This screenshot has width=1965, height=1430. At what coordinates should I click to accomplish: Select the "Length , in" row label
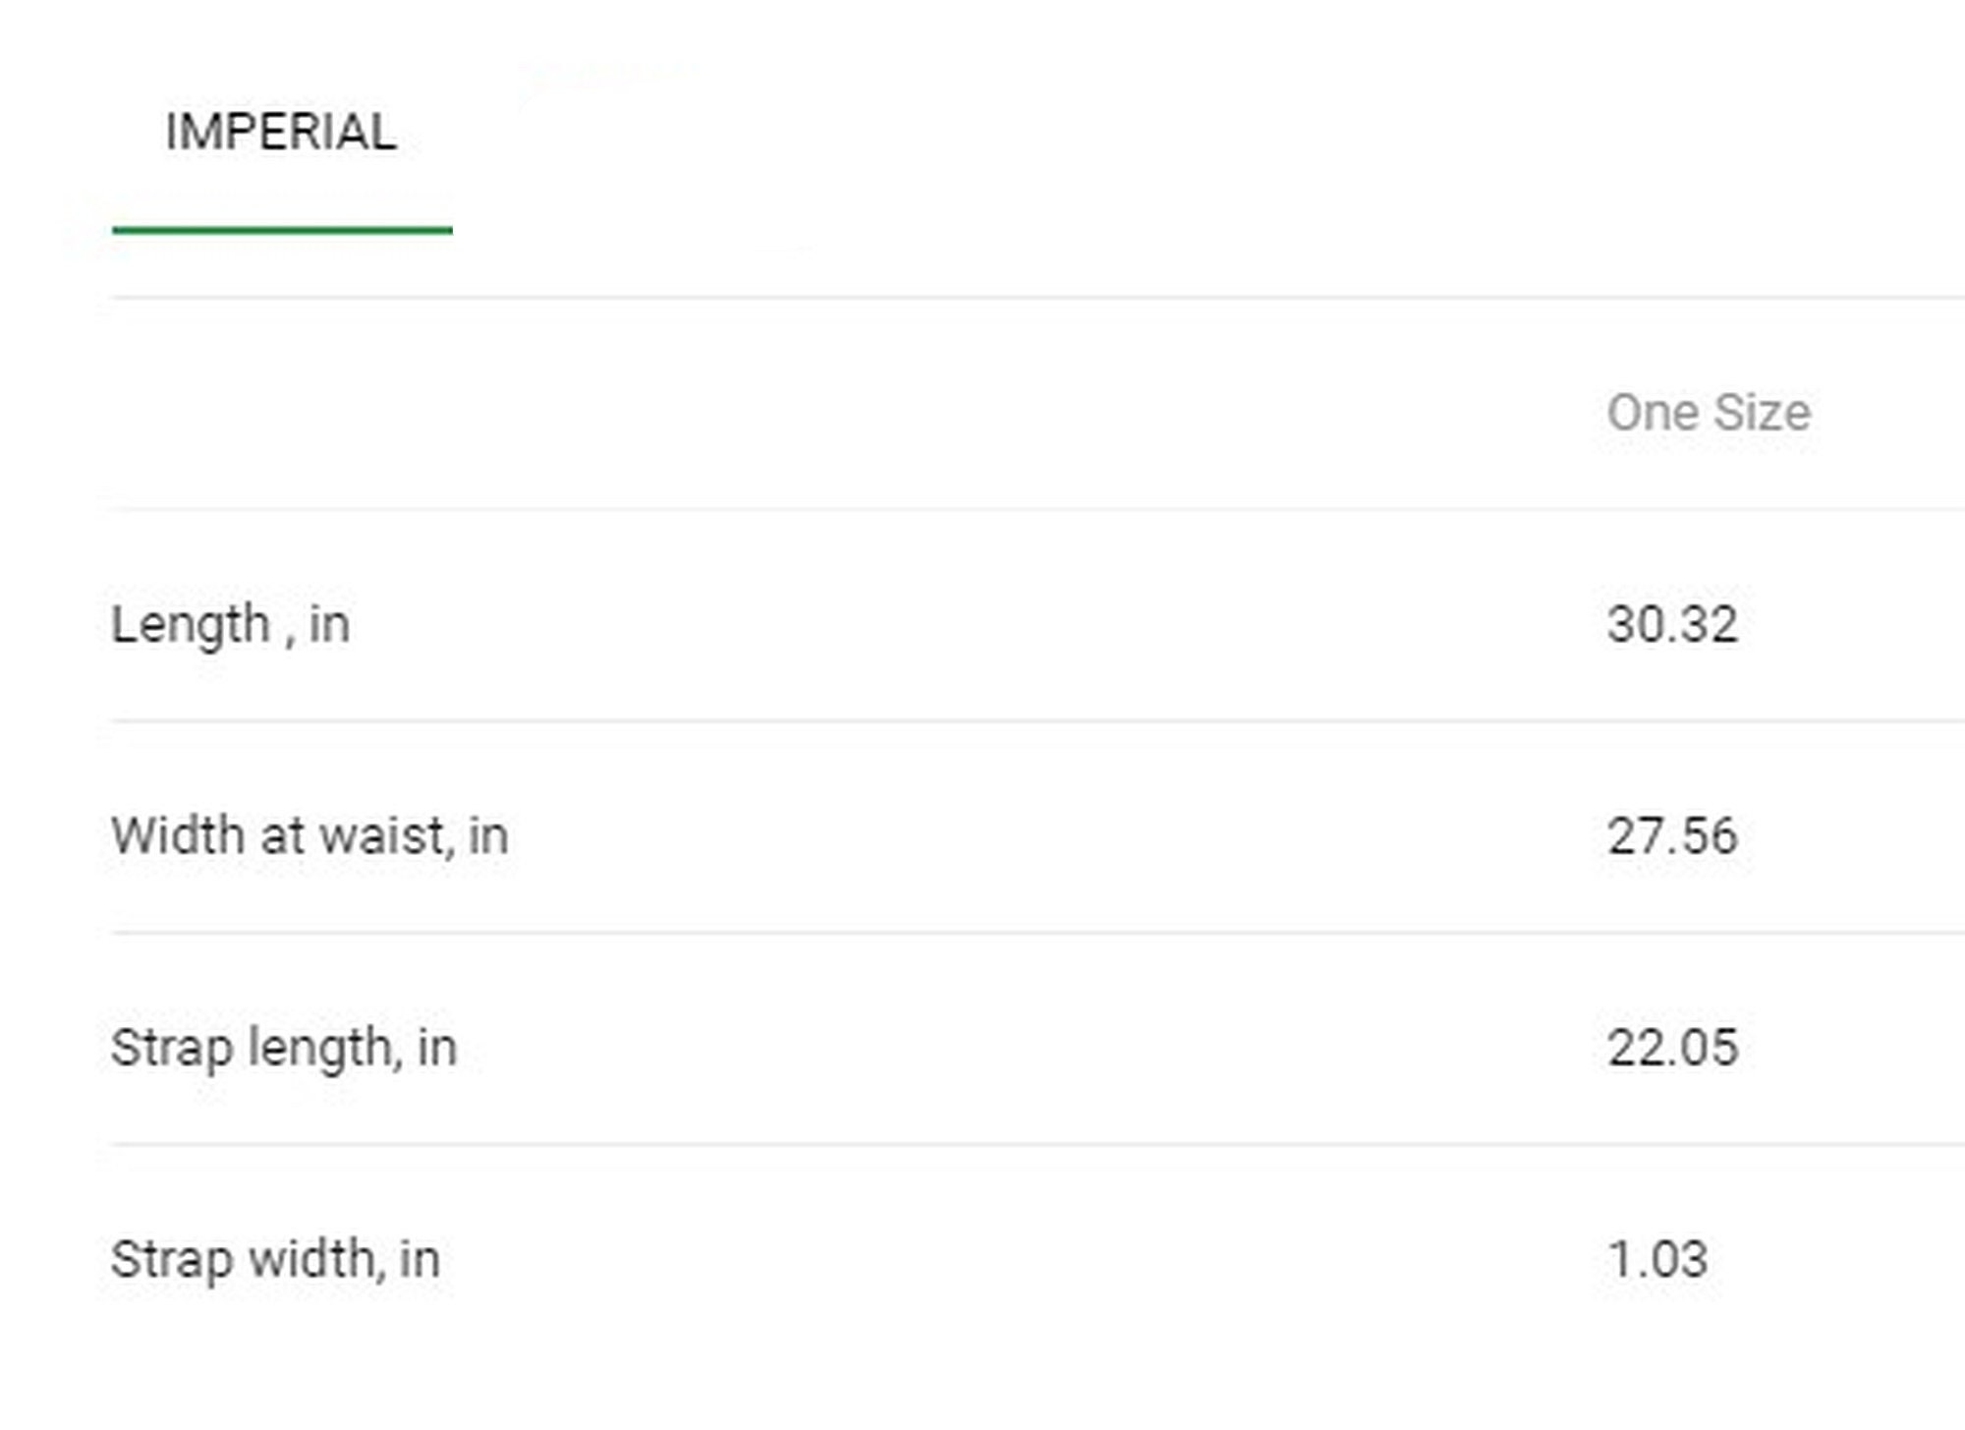click(x=230, y=625)
